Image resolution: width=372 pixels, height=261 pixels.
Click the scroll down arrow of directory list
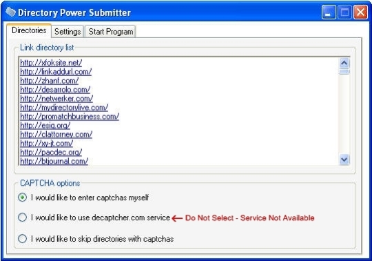(344, 159)
